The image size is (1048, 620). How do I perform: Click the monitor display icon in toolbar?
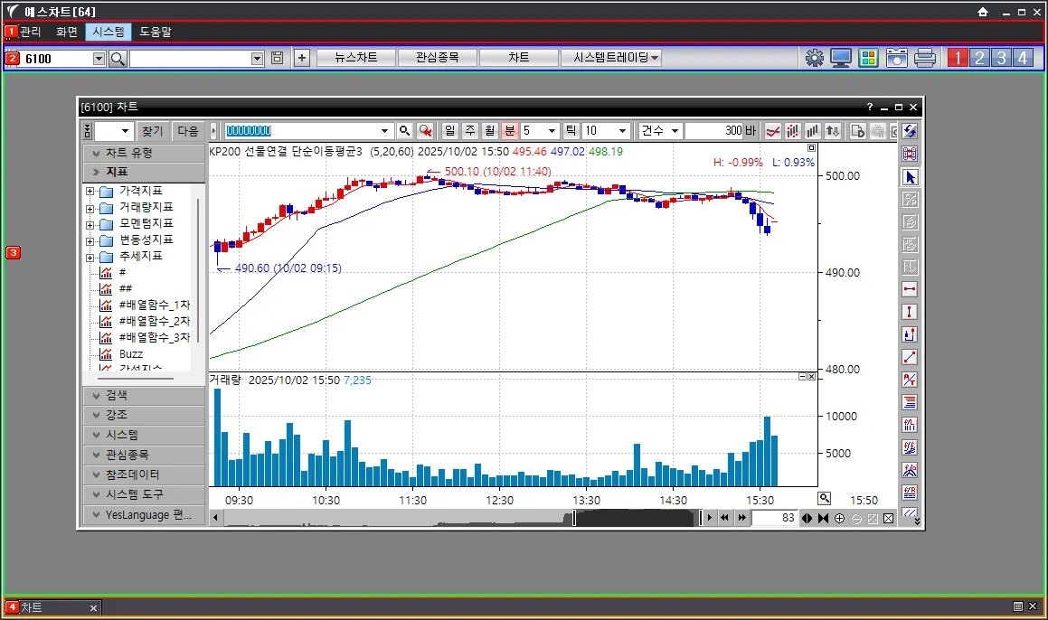[x=841, y=58]
